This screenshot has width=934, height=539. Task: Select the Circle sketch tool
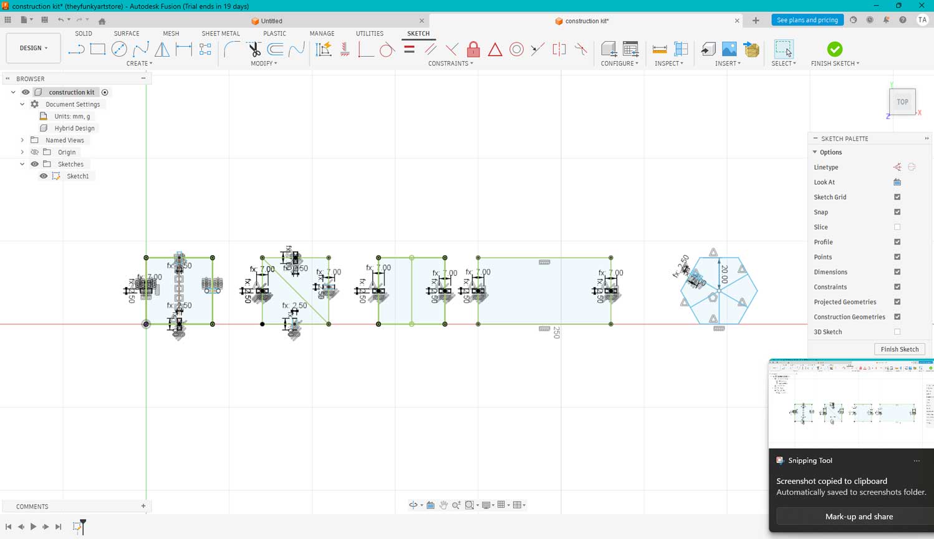click(x=119, y=49)
